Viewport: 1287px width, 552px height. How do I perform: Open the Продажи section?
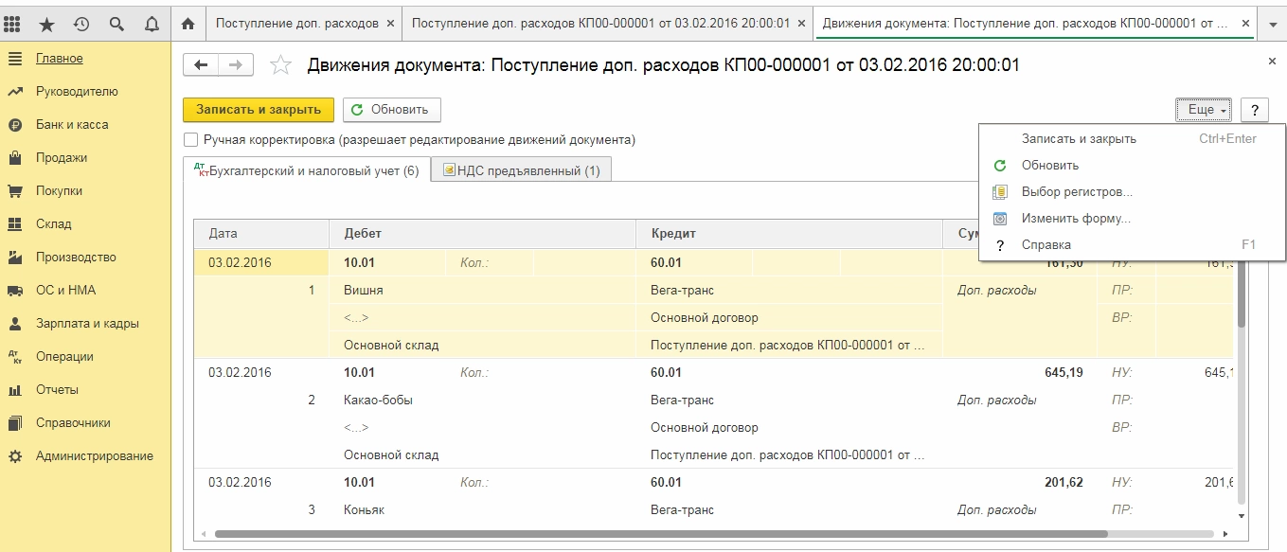tap(62, 158)
